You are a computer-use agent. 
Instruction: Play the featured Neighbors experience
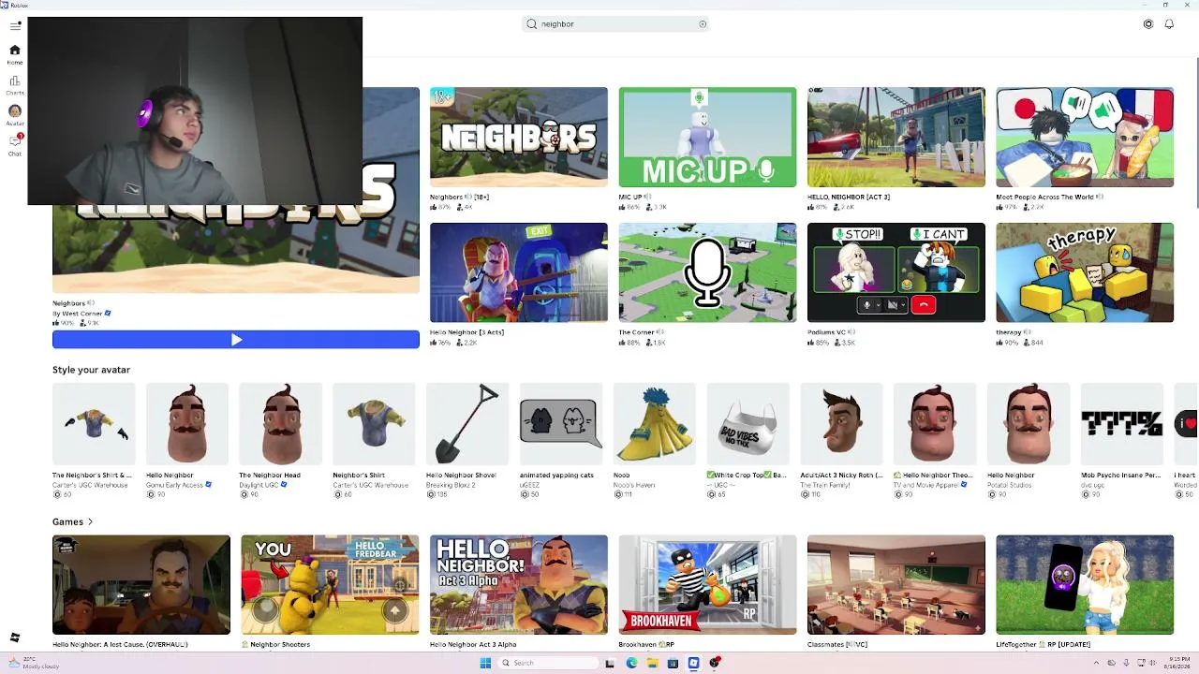click(x=236, y=340)
